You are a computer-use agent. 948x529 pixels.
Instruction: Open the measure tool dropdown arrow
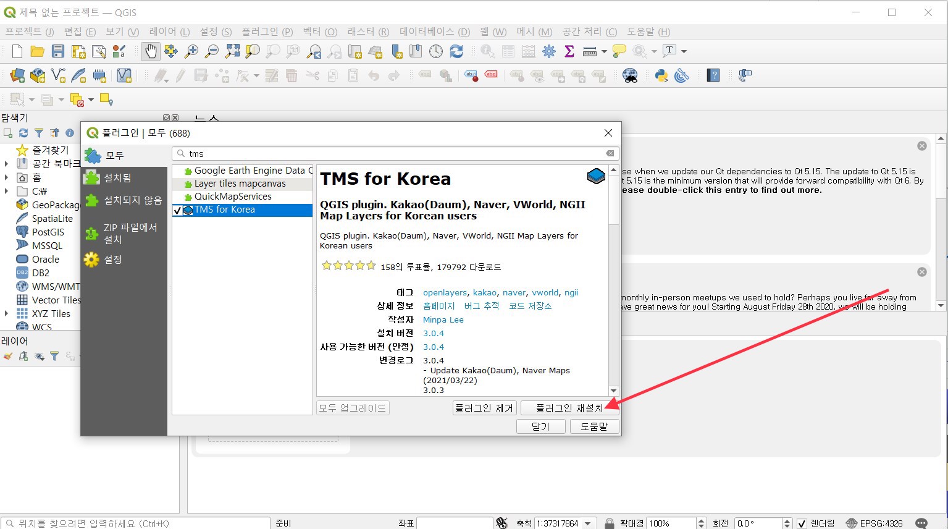(603, 51)
